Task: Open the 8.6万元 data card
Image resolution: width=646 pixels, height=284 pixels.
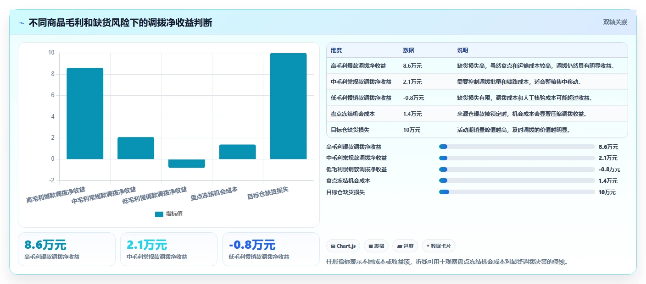Action: 67,249
